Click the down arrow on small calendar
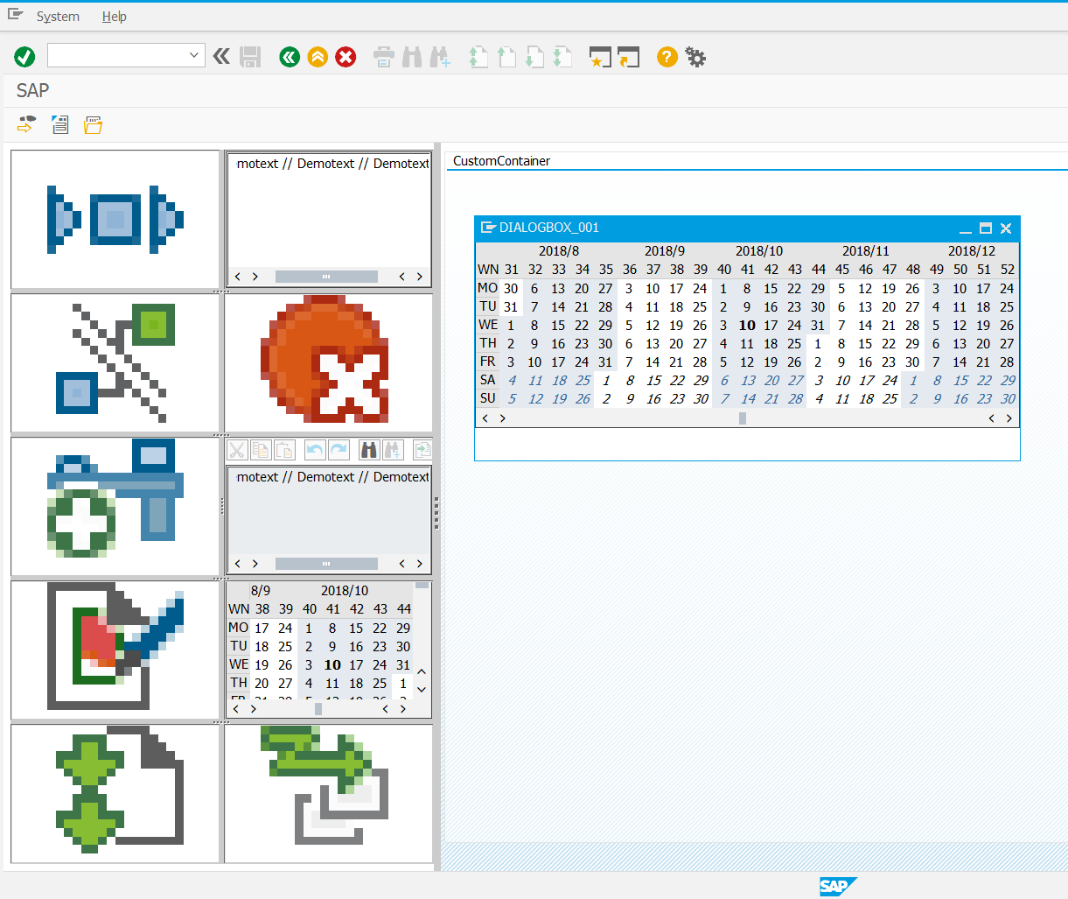This screenshot has height=899, width=1068. pos(422,690)
